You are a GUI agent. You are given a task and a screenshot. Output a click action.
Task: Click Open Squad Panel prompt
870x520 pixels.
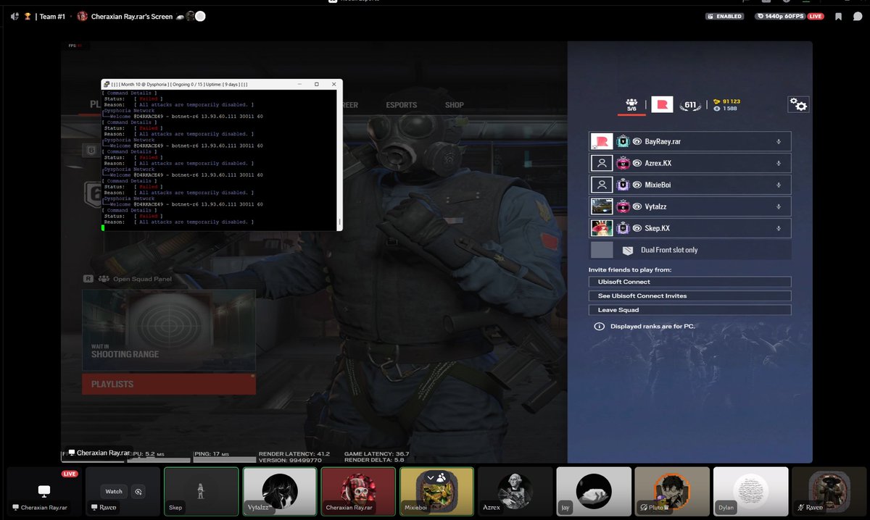[x=127, y=279]
